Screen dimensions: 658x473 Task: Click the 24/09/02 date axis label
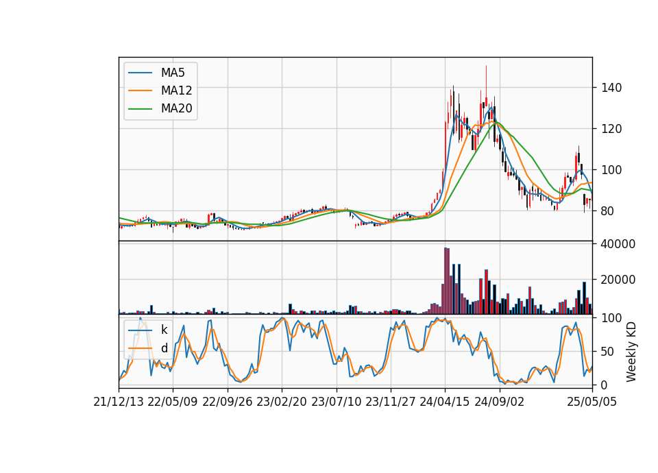(x=500, y=402)
